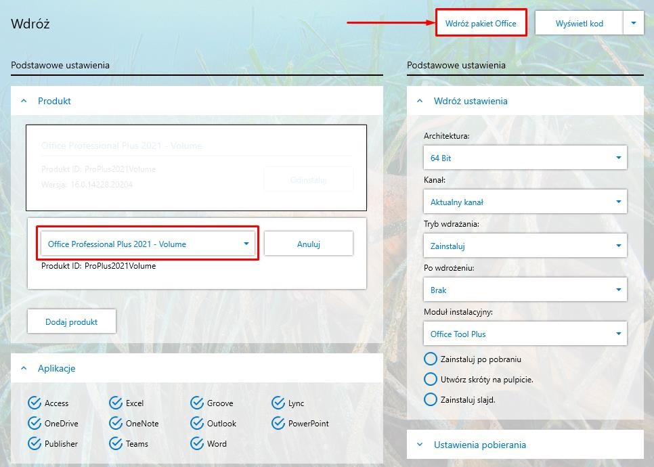Image resolution: width=654 pixels, height=467 pixels.
Task: Toggle the OneDrive checkmark icon
Action: pyautogui.click(x=35, y=423)
